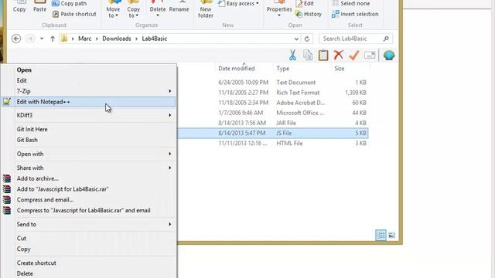
Task: Select the JAR File row
Action: coord(272,123)
